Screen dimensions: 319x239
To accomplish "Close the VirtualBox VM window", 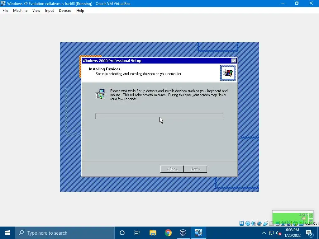I will point(311,3).
